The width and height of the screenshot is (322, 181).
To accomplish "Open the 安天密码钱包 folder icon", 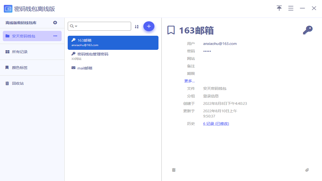I will click(x=7, y=36).
